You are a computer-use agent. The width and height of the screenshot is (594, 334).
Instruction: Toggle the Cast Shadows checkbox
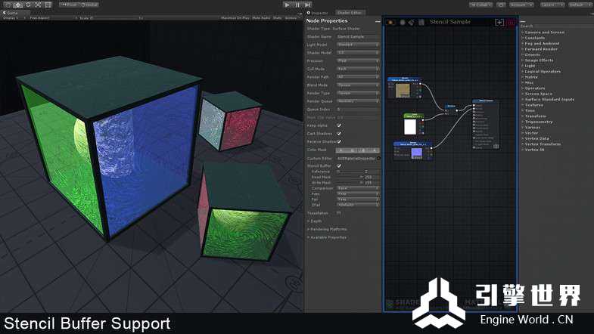click(339, 134)
